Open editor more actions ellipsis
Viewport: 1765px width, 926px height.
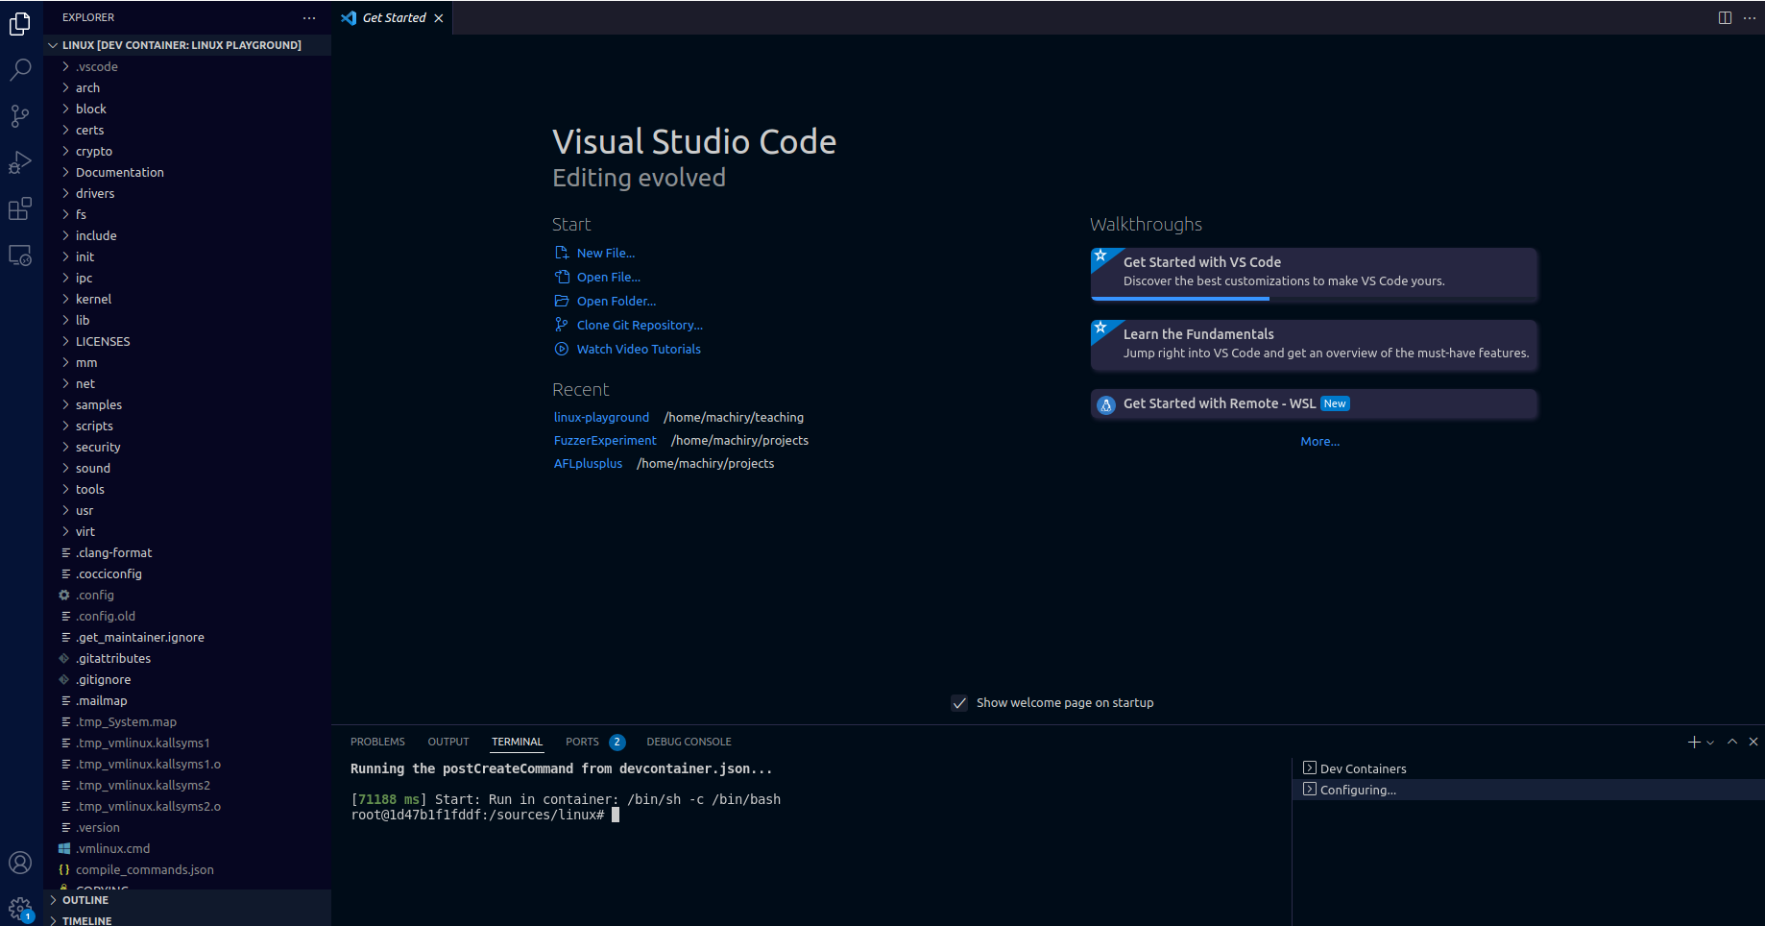(x=1750, y=17)
